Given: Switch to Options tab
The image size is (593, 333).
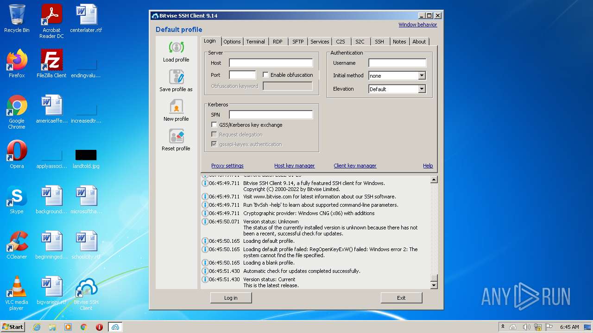Looking at the screenshot, I should pyautogui.click(x=232, y=42).
